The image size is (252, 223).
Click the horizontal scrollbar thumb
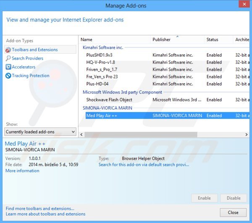(x=141, y=134)
